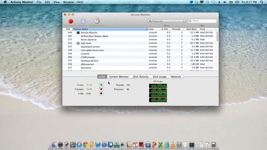Viewport: 267px width, 150px height.
Task: Sort by the User column header
Action: coord(154,29)
